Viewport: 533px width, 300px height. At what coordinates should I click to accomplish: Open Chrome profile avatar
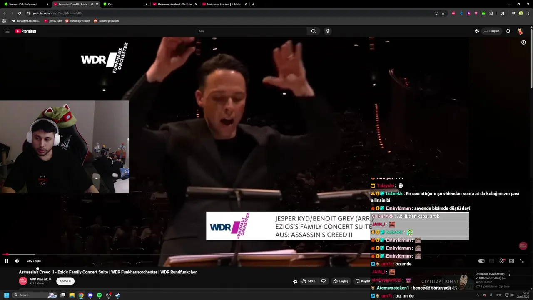coord(521,13)
